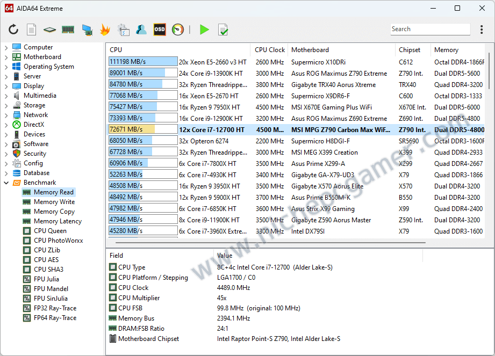Click the user profile toolbar icon
Image resolution: width=495 pixels, height=356 pixels.
click(141, 30)
